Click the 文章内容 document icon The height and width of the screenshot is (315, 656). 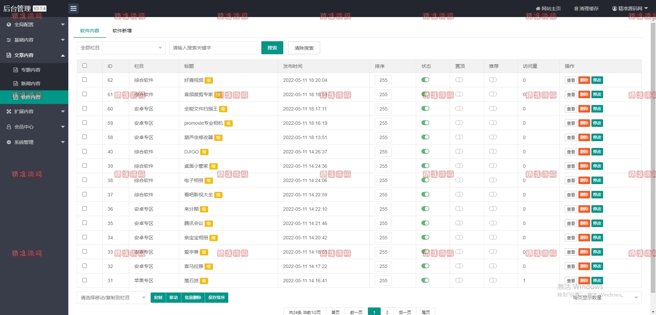[x=9, y=55]
